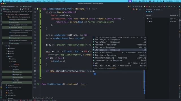Click the warnings triangle indicator in editor

[137, 9]
